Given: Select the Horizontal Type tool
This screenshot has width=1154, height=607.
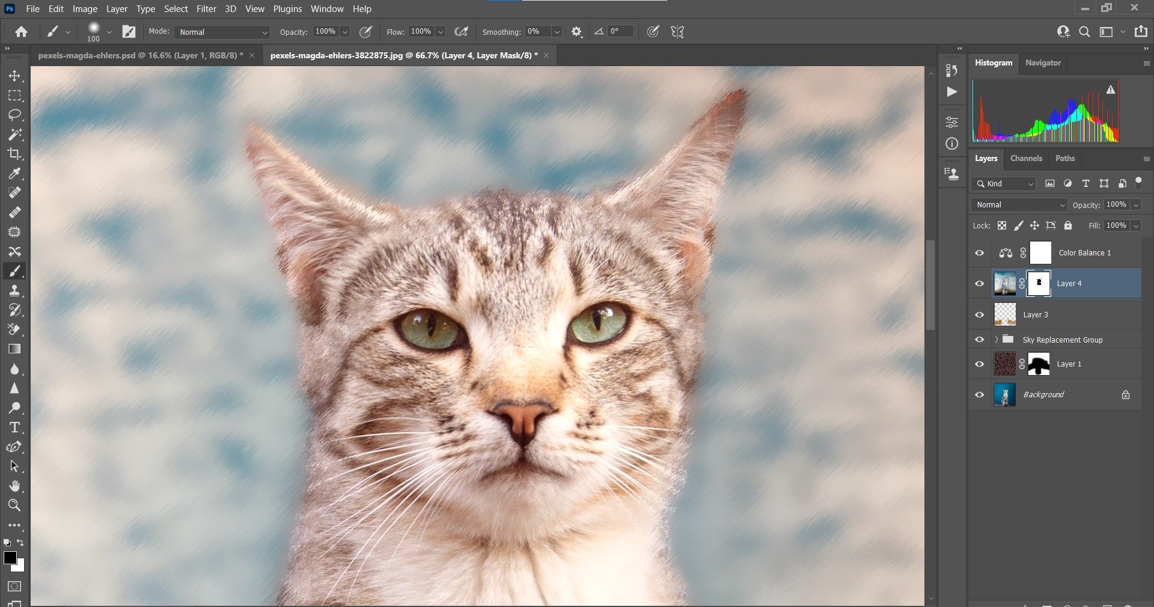Looking at the screenshot, I should click(14, 427).
